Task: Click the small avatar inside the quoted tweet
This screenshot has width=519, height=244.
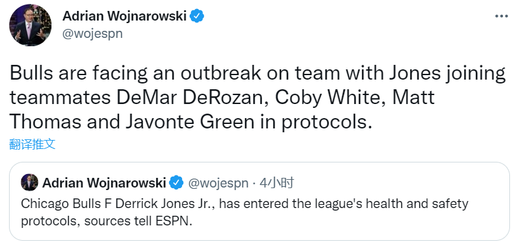Action: click(30, 182)
